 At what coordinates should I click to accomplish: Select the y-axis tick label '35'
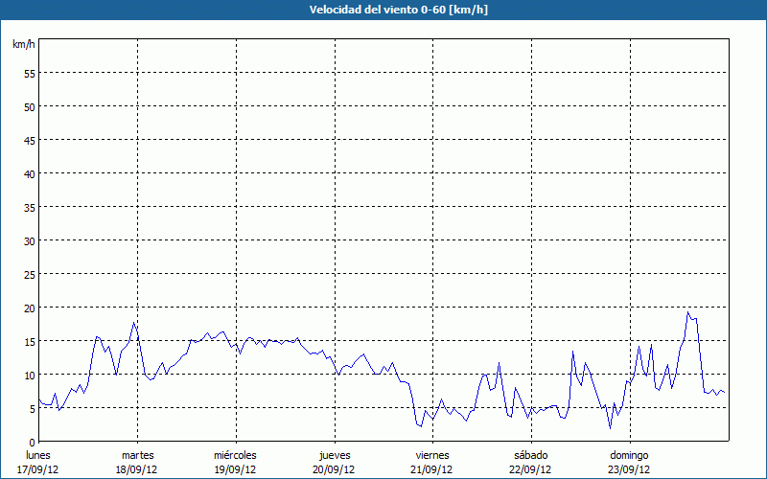click(x=29, y=207)
